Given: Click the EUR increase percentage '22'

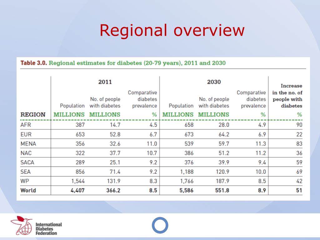Looking at the screenshot, I should pyautogui.click(x=299, y=134).
